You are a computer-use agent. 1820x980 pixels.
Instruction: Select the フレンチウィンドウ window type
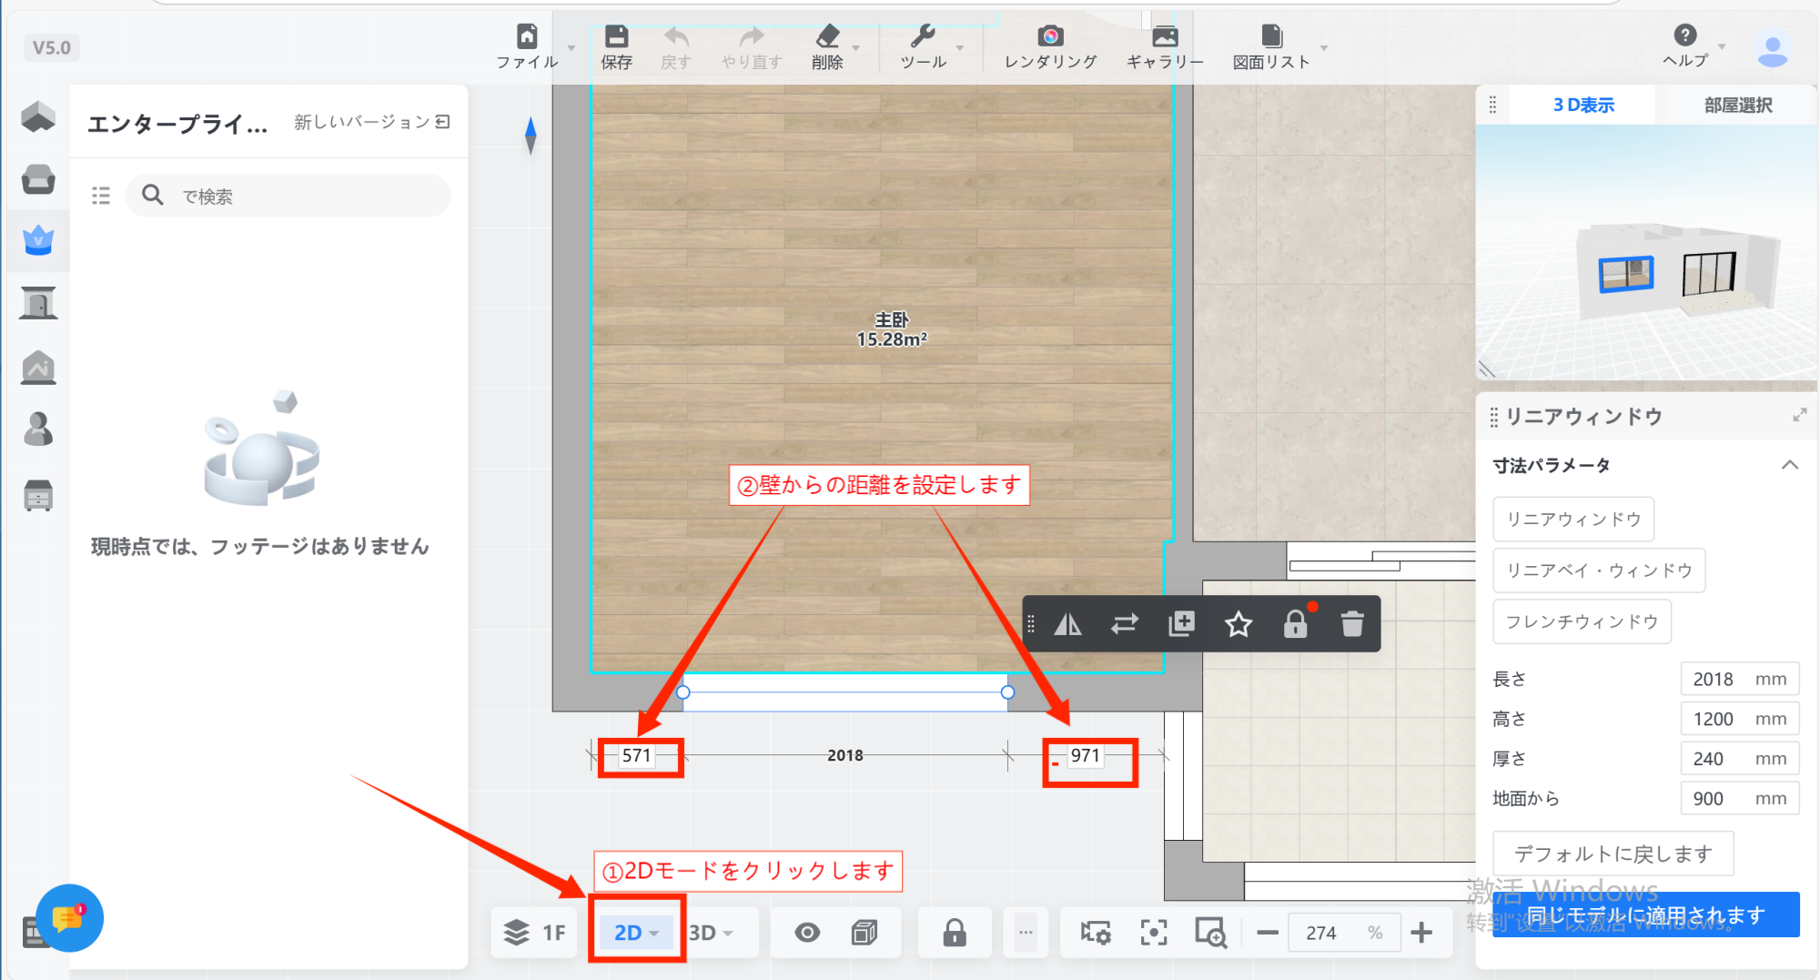[1582, 621]
